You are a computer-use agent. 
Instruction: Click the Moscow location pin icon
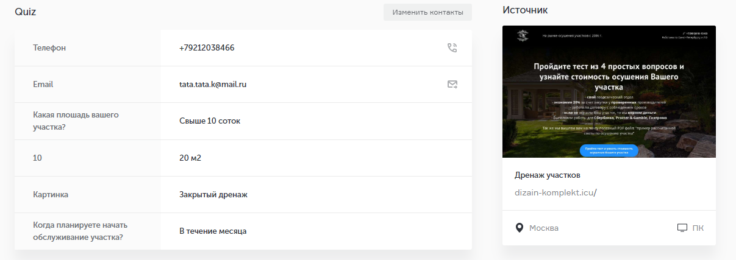coord(520,228)
